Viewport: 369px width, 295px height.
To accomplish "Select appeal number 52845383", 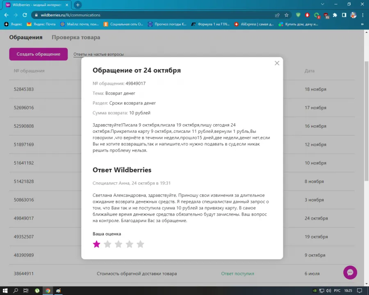I will 24,89.
